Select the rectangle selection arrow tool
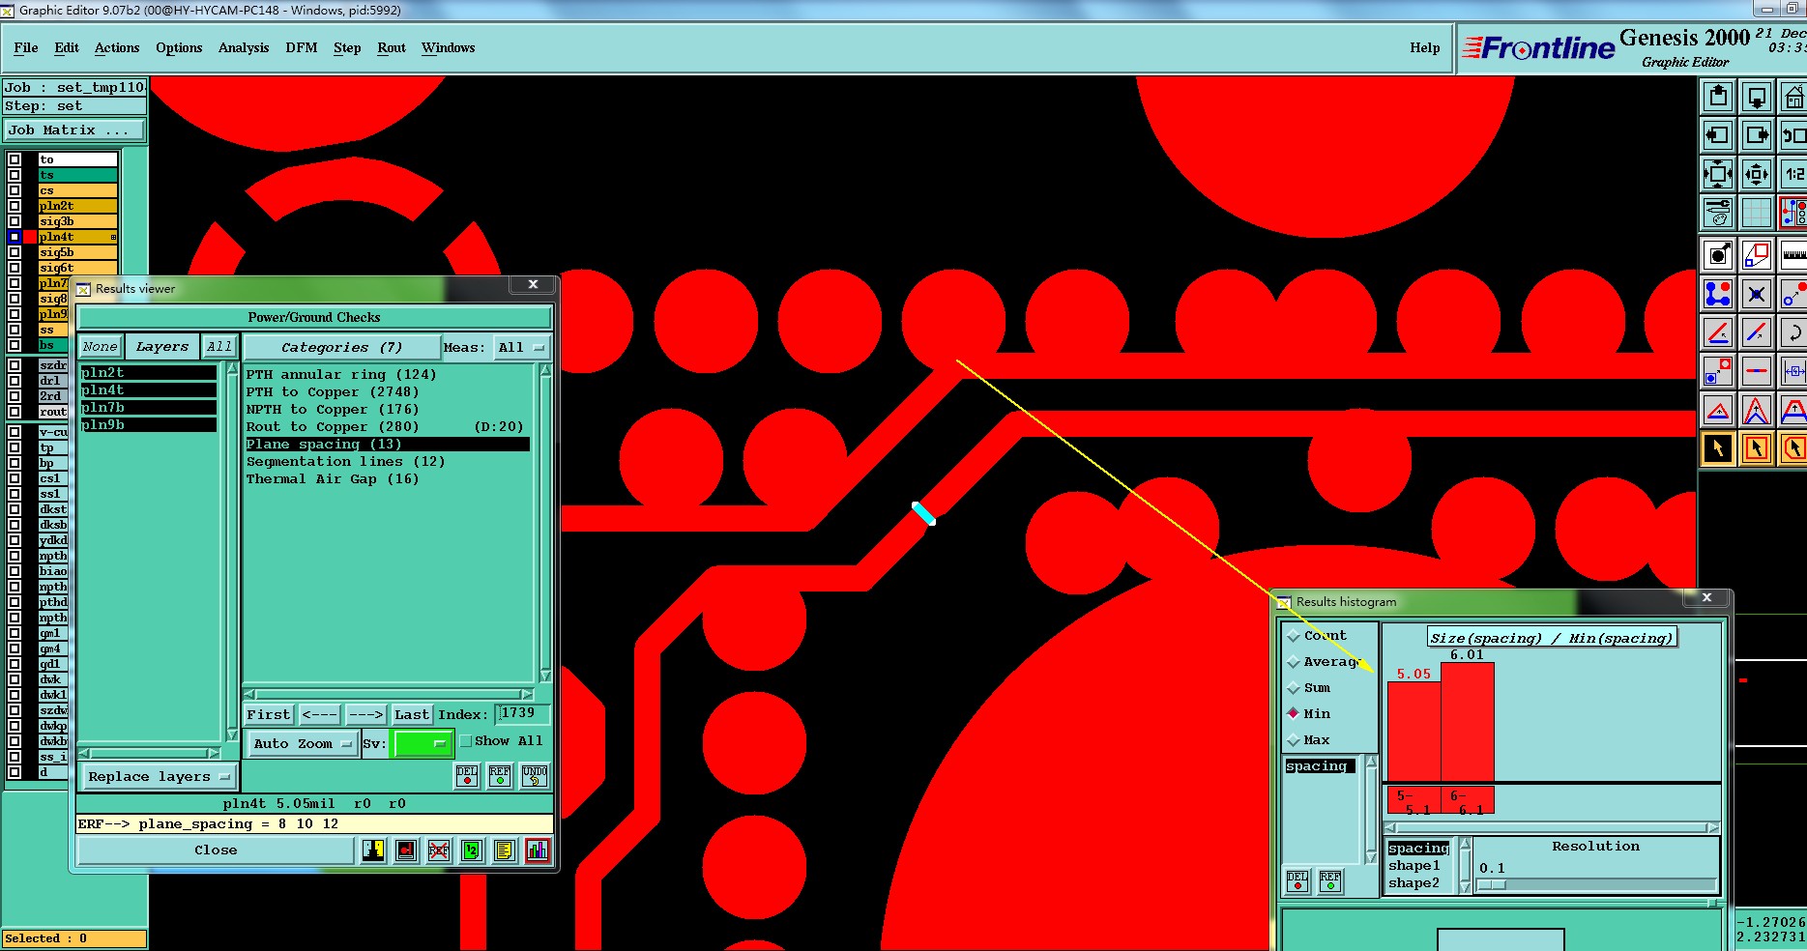The width and height of the screenshot is (1807, 951). tap(1757, 448)
